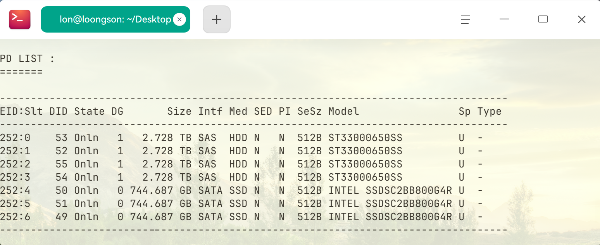Click the red terminal application logo
The height and width of the screenshot is (245, 600).
[x=19, y=19]
